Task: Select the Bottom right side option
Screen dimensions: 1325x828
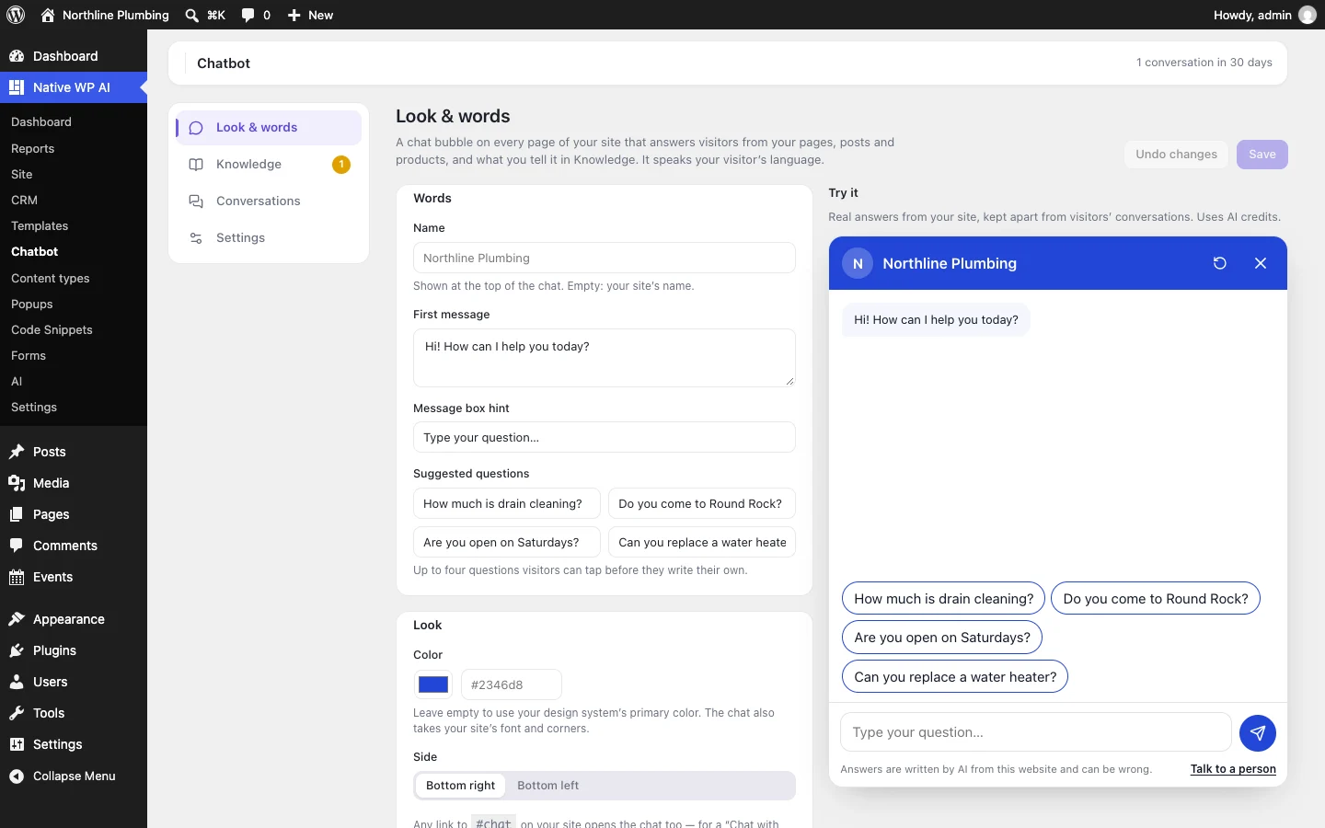Action: pyautogui.click(x=460, y=786)
